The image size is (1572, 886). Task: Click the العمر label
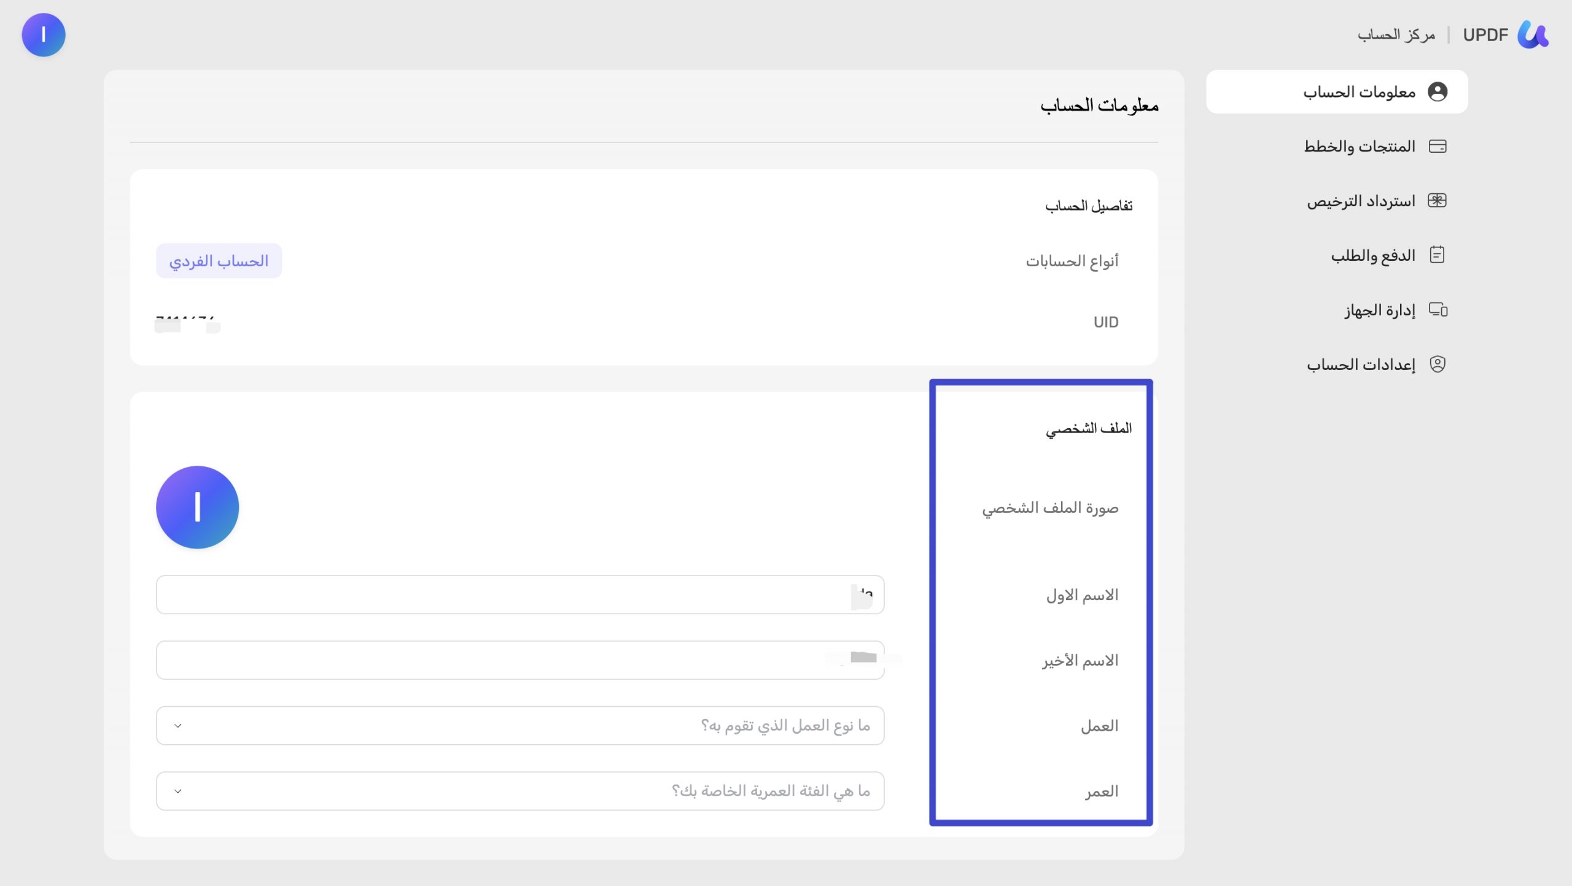[x=1102, y=792]
